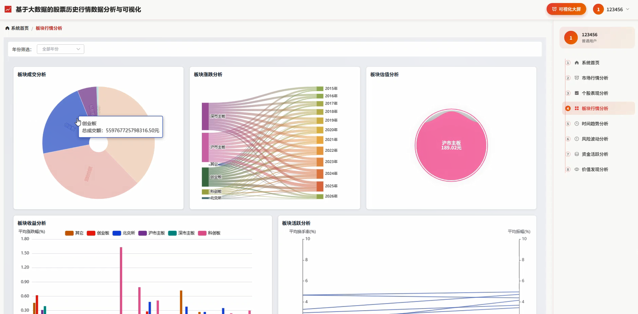Toggle 创业板 series in the 板块收益分析 legend

coord(98,233)
